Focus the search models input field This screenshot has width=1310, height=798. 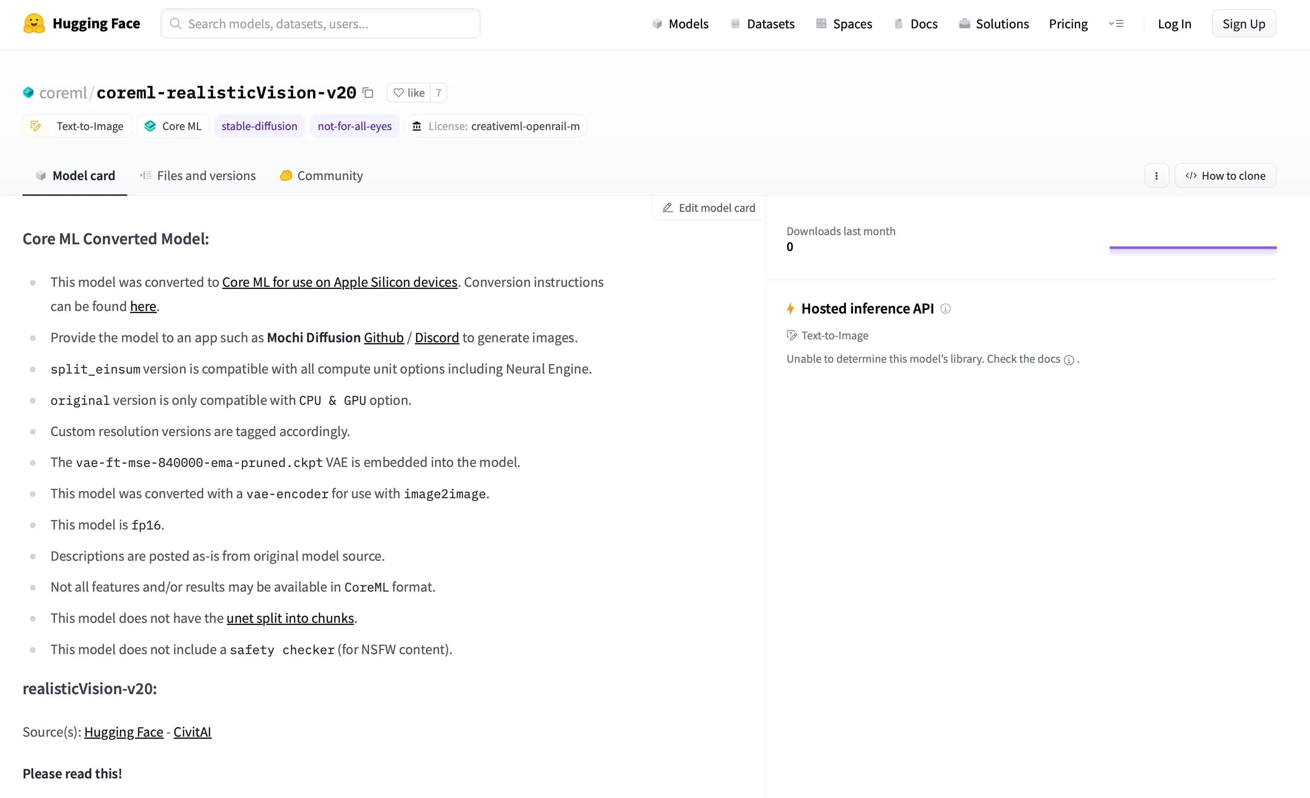coord(321,23)
